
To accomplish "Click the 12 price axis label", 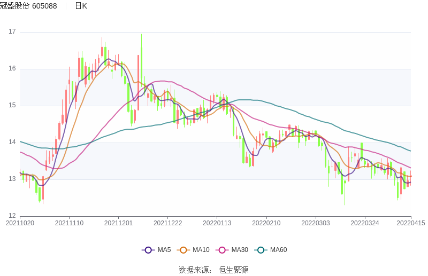I will click(12, 216).
